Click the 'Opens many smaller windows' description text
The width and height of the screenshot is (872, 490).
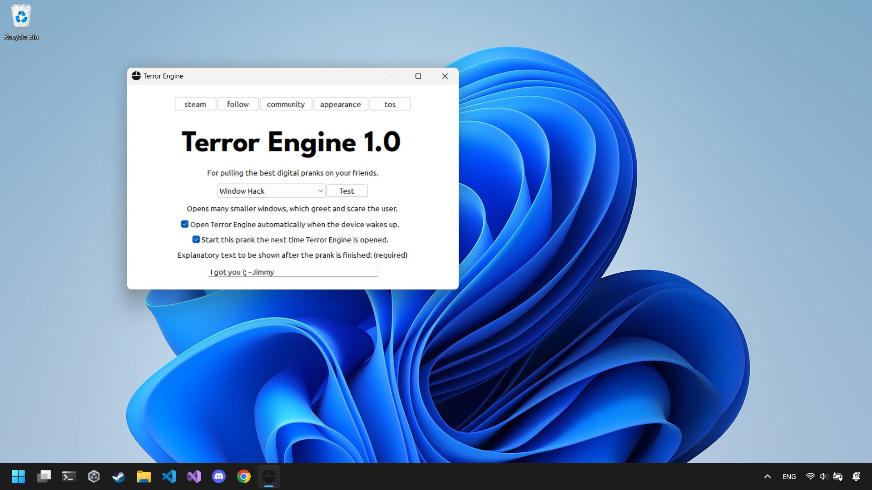pos(292,209)
